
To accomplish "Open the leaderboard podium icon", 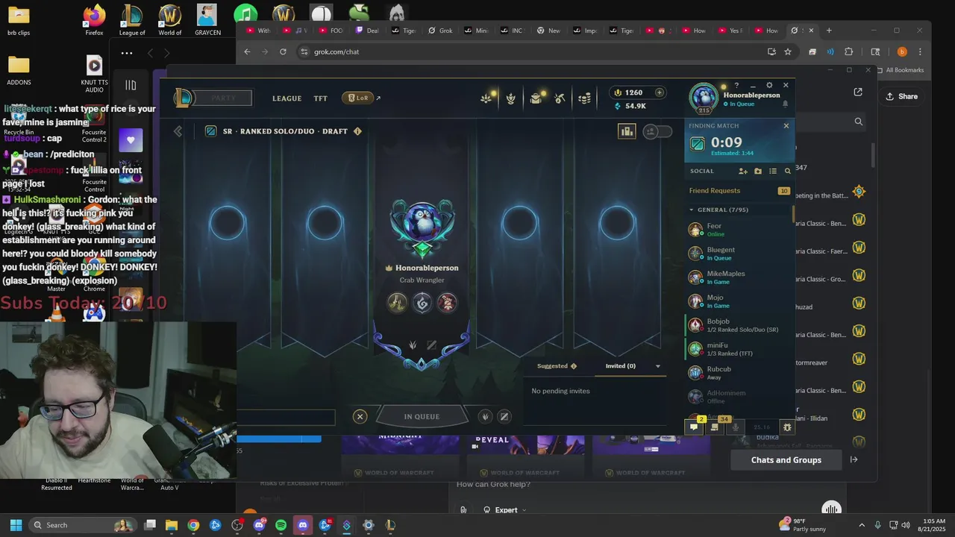I will [x=627, y=131].
